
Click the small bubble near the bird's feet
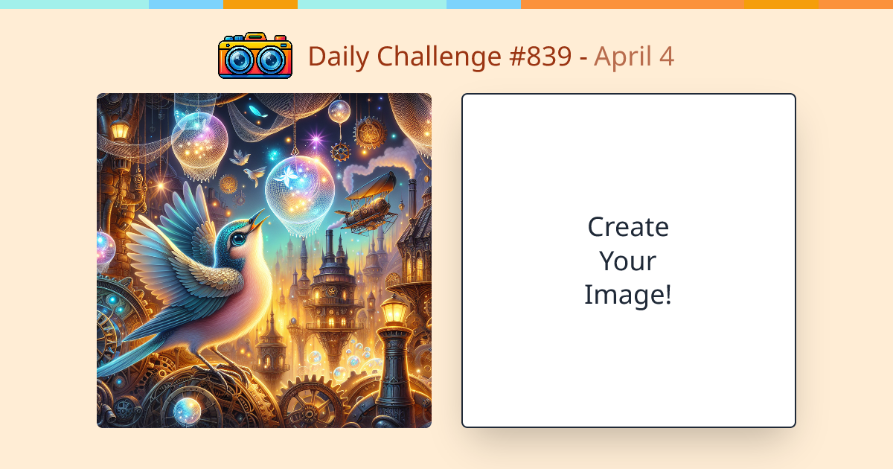187,410
